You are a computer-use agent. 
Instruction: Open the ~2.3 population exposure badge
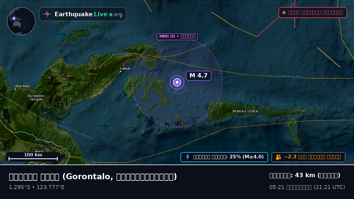point(308,157)
